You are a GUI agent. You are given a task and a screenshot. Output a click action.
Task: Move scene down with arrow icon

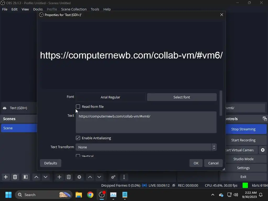pos(46,177)
